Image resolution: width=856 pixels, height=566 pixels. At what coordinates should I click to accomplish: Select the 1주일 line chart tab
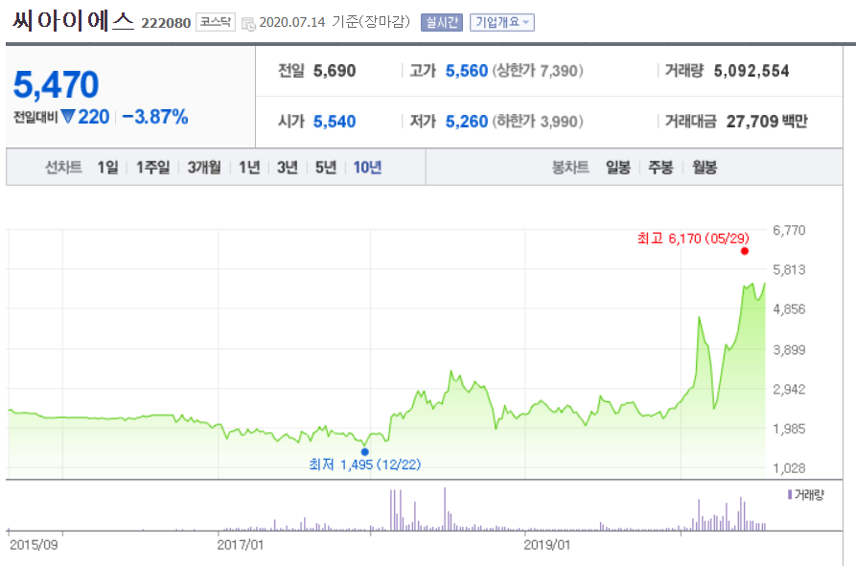[x=152, y=168]
